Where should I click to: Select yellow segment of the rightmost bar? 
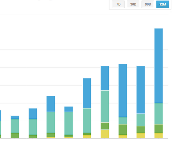point(159,136)
